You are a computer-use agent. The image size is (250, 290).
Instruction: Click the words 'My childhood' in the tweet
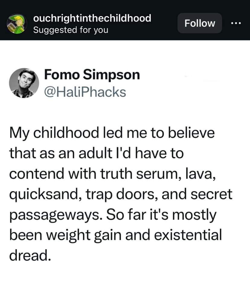(54, 133)
